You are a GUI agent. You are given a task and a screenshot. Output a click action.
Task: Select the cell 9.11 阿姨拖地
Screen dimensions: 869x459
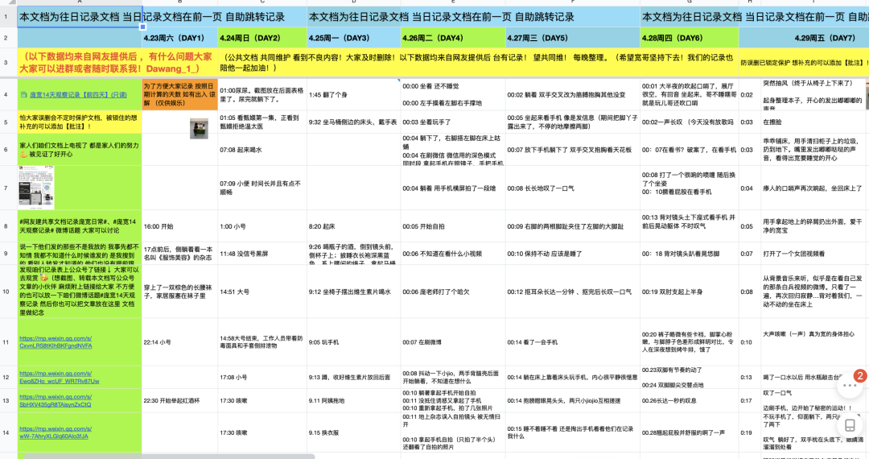(353, 401)
